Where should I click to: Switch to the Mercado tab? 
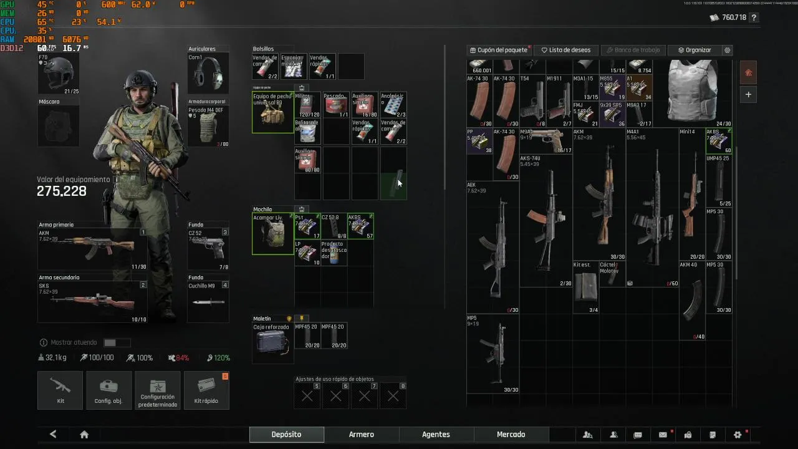pyautogui.click(x=511, y=435)
